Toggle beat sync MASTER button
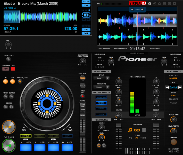The width and height of the screenshot is (183, 155). (83, 78)
